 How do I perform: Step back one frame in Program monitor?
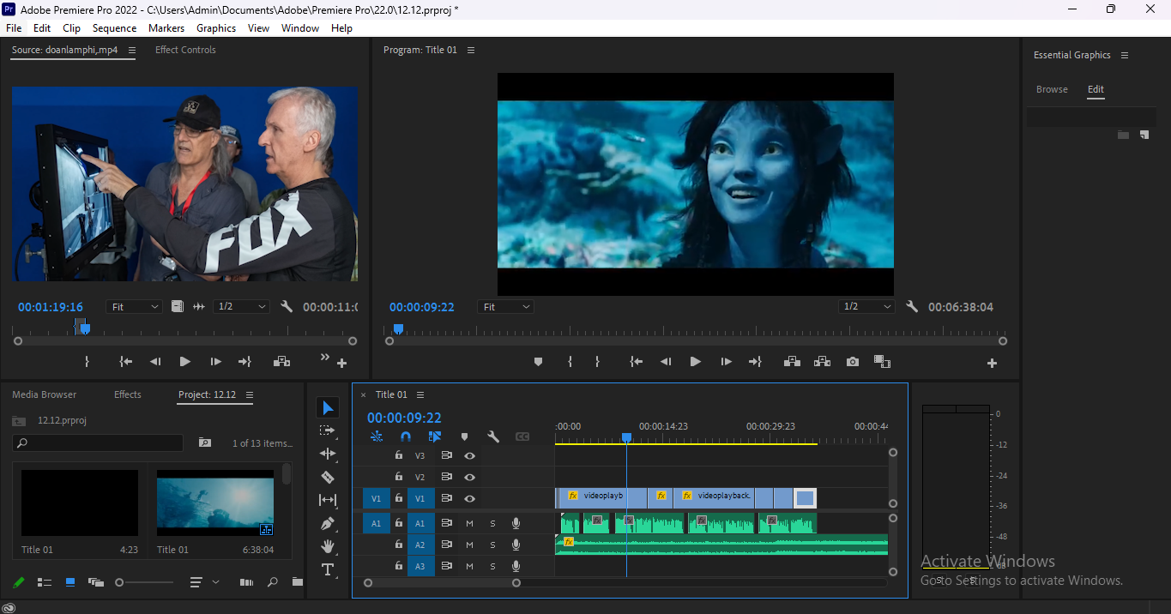665,362
